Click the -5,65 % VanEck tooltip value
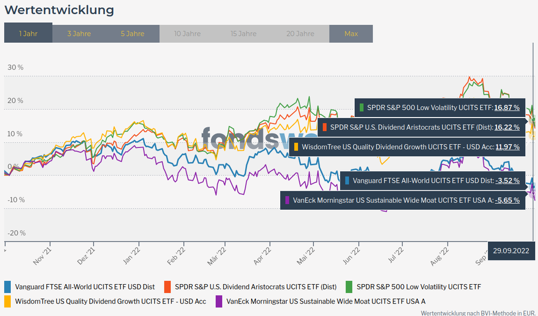538x316 pixels. [x=507, y=200]
